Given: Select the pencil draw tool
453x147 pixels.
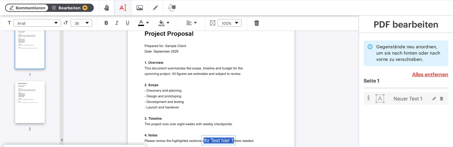Looking at the screenshot, I should click(x=155, y=8).
